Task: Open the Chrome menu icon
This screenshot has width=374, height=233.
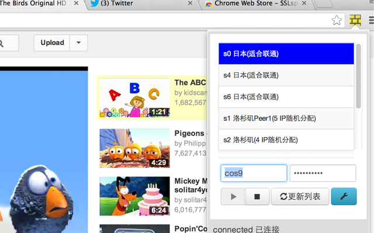Action: [372, 20]
